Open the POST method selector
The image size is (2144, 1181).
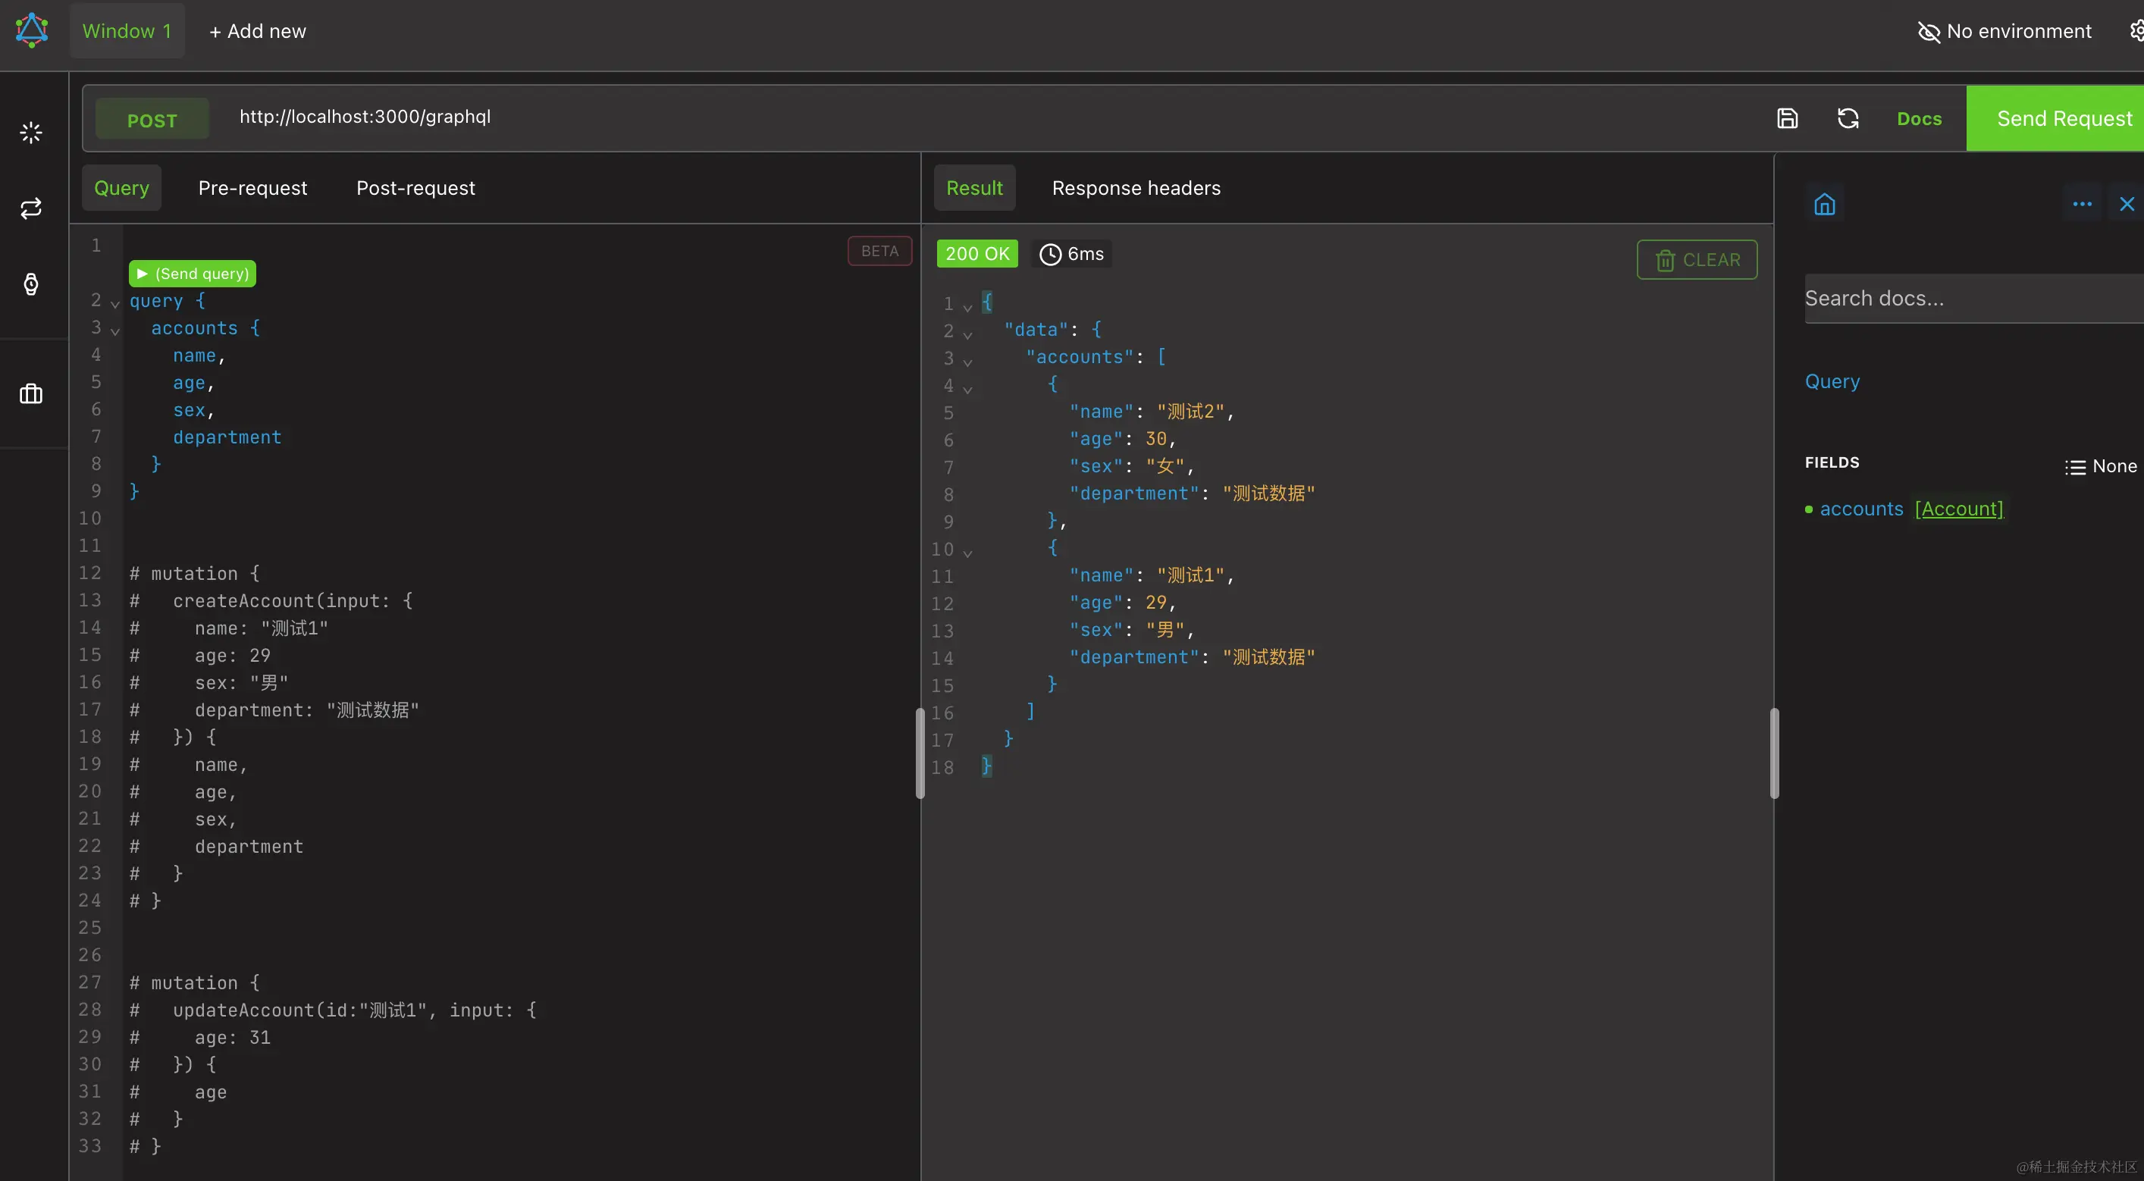pos(152,120)
